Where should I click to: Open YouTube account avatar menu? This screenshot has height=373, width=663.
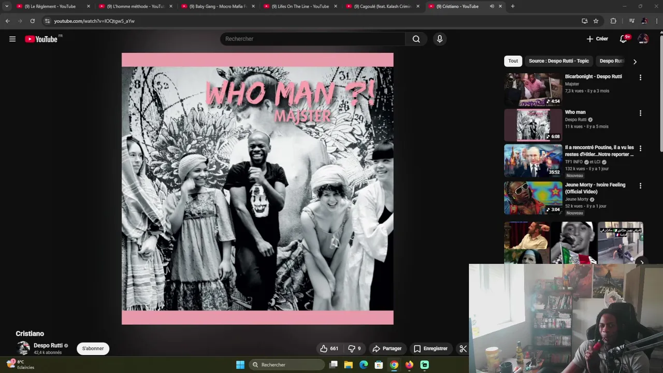[643, 39]
